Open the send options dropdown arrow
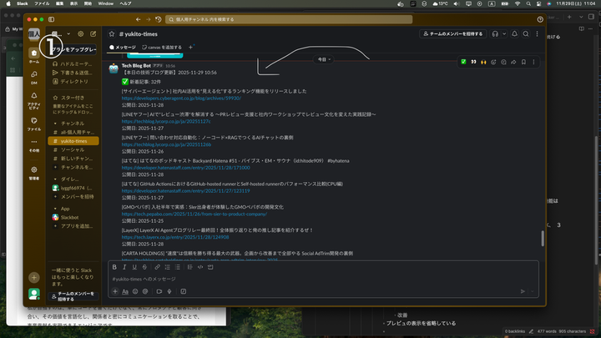The height and width of the screenshot is (338, 601). click(x=533, y=291)
